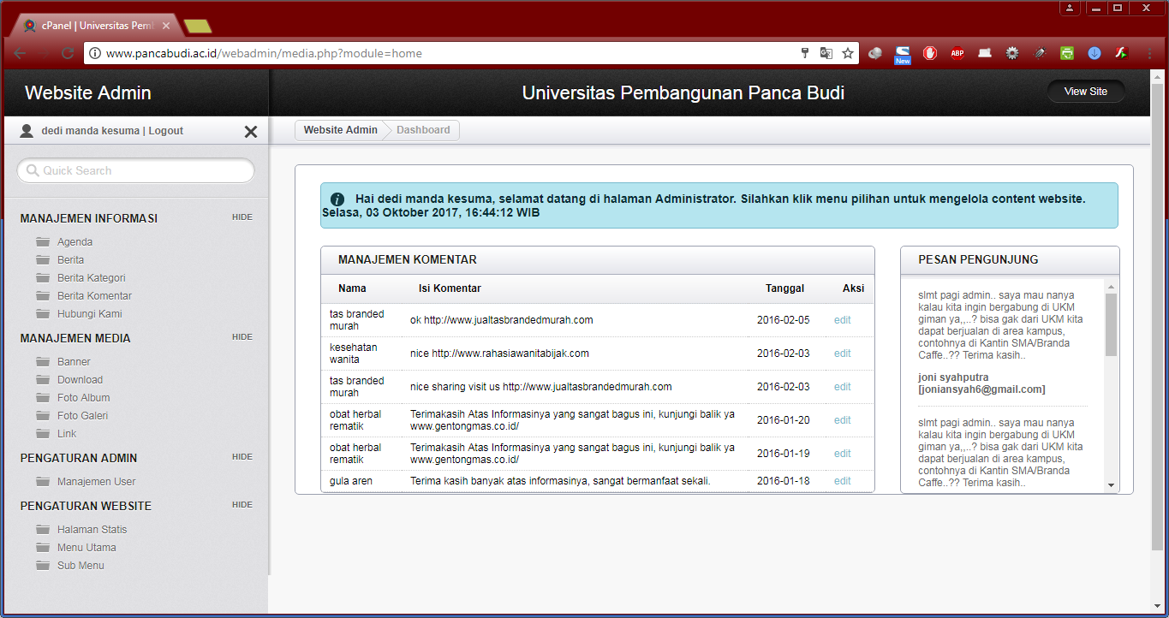Click the View Site button

click(x=1085, y=92)
